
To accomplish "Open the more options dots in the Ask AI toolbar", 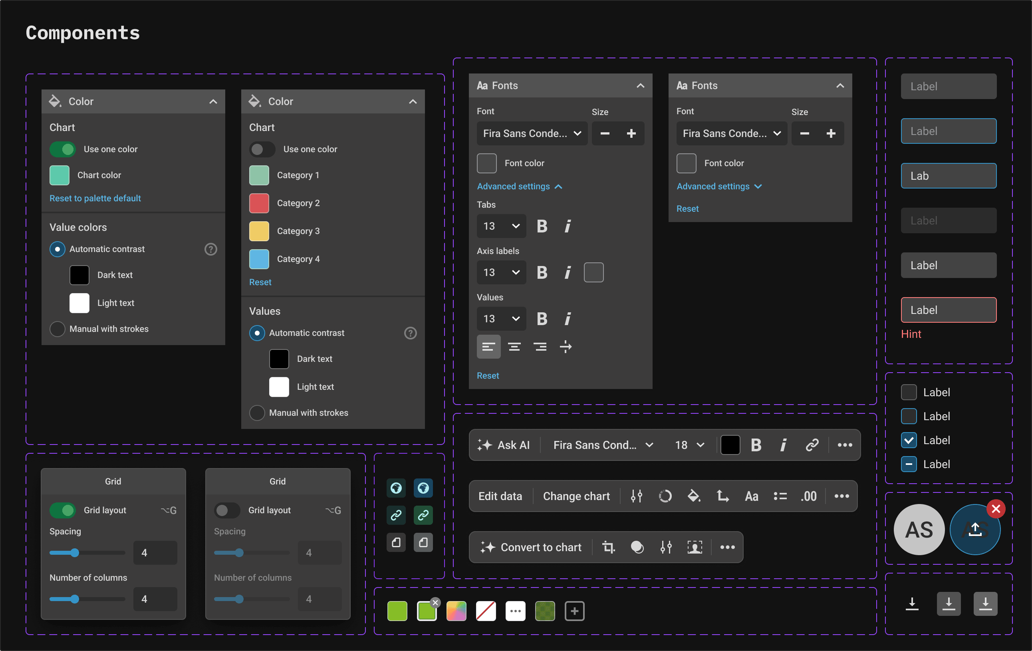I will pos(845,445).
